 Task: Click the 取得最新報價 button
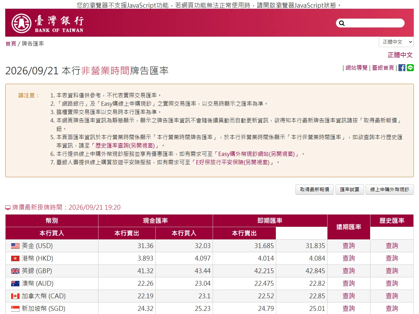(x=315, y=189)
